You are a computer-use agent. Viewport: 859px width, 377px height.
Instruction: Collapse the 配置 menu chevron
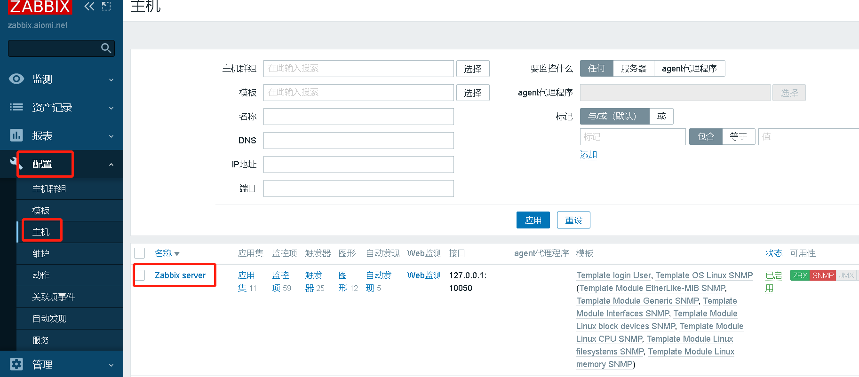coord(111,165)
